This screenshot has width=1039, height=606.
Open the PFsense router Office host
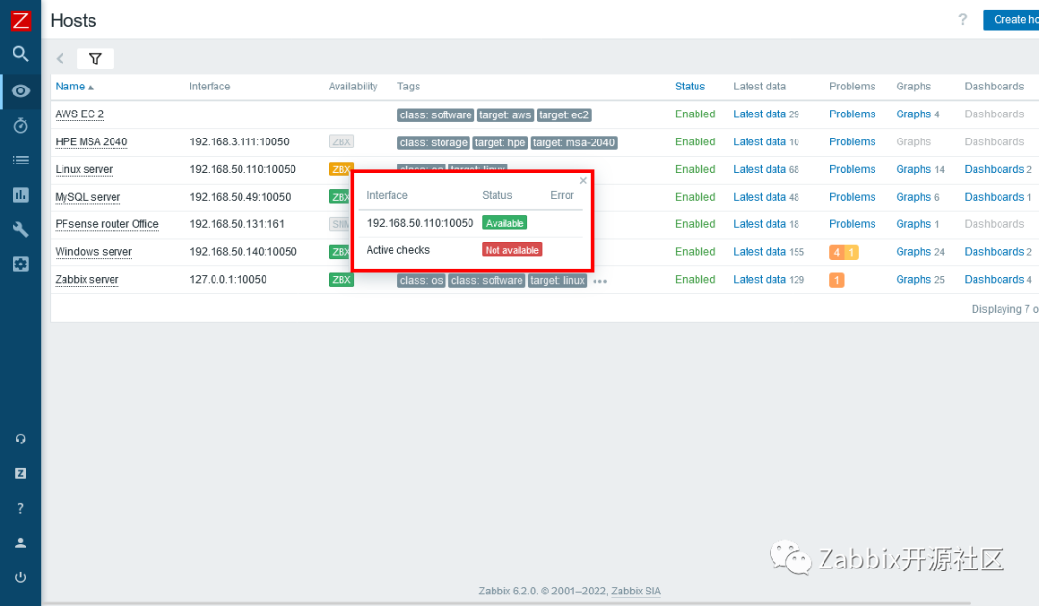107,224
